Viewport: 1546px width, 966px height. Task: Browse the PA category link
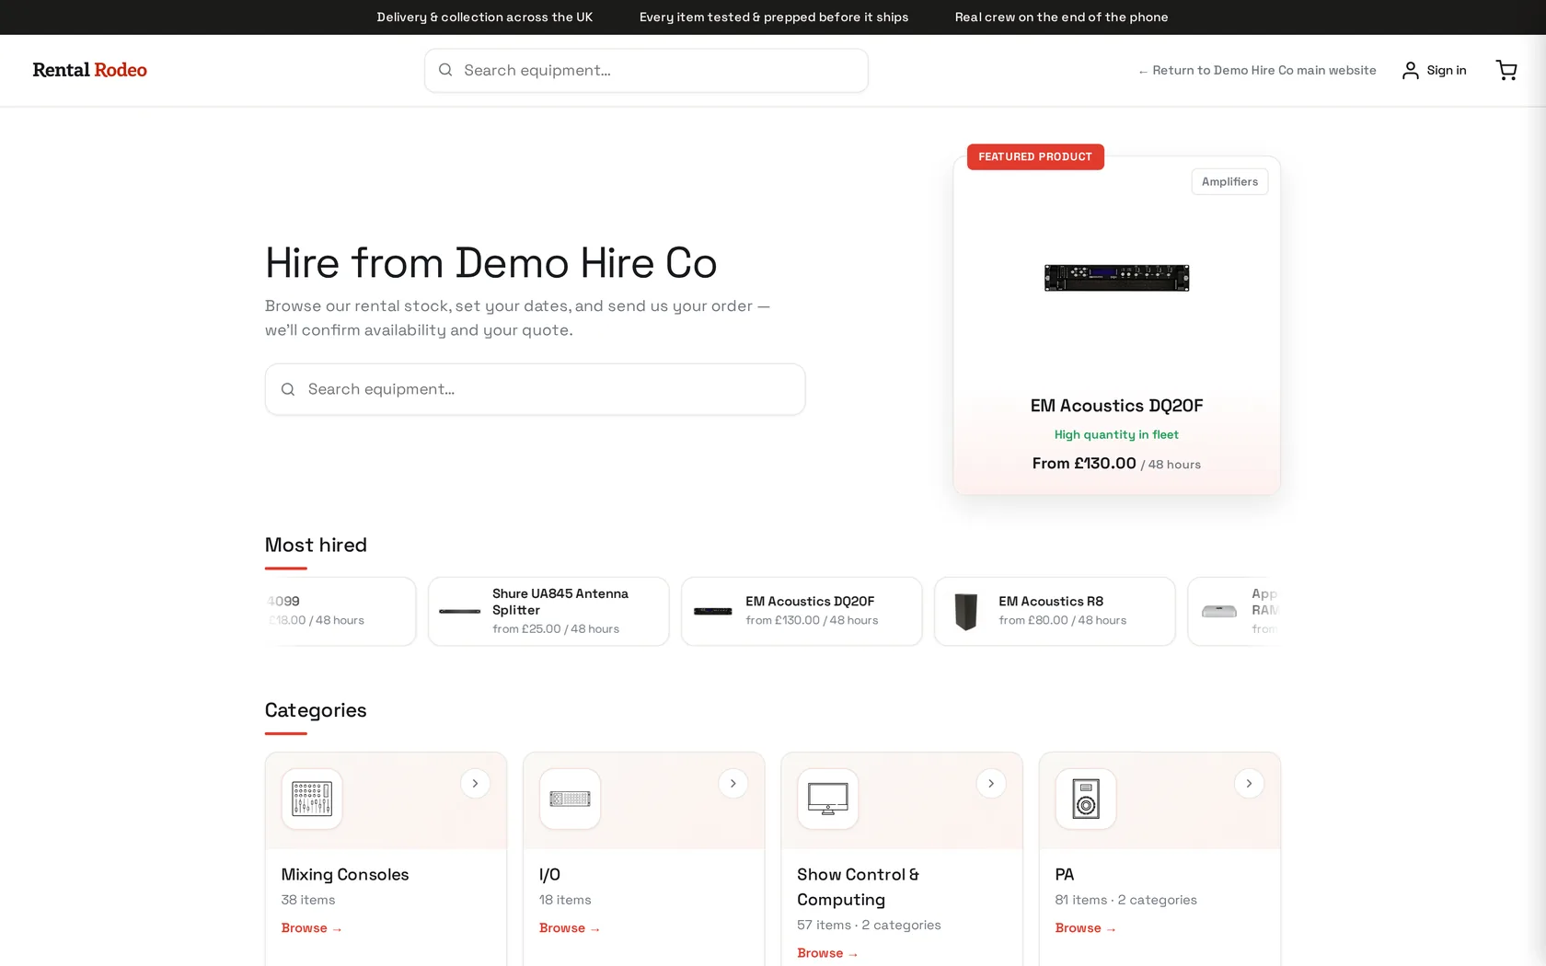(x=1086, y=927)
